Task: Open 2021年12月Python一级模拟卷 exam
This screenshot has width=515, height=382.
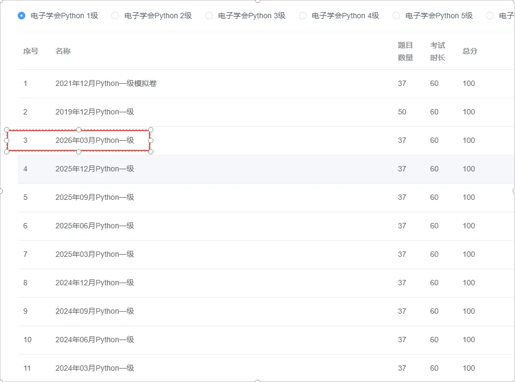Action: [106, 83]
